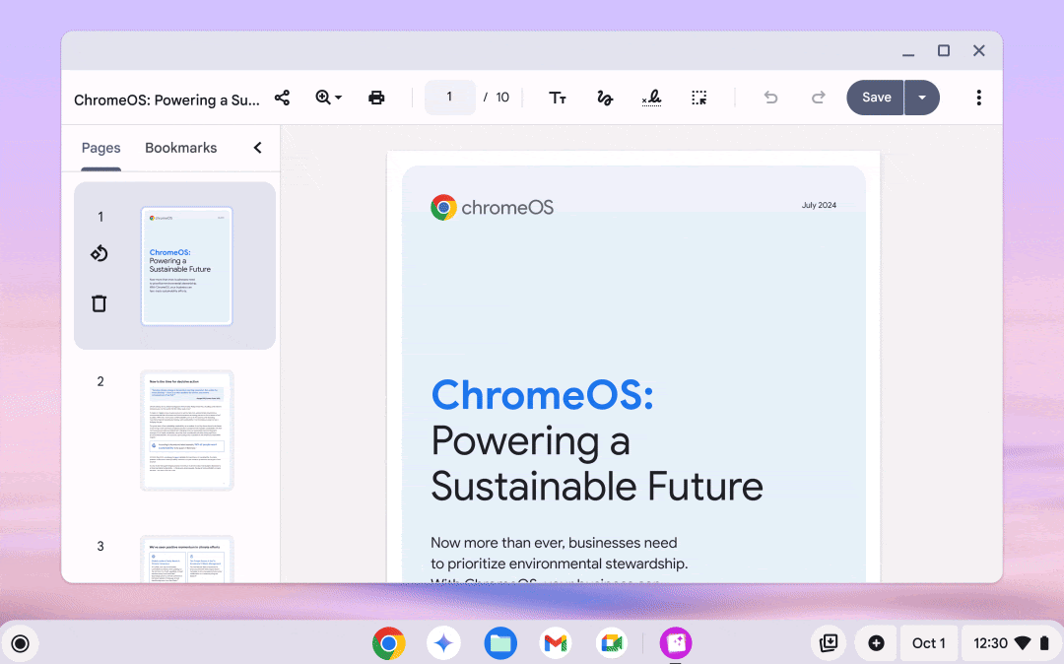
Task: Select the add text tool
Action: [x=557, y=98]
